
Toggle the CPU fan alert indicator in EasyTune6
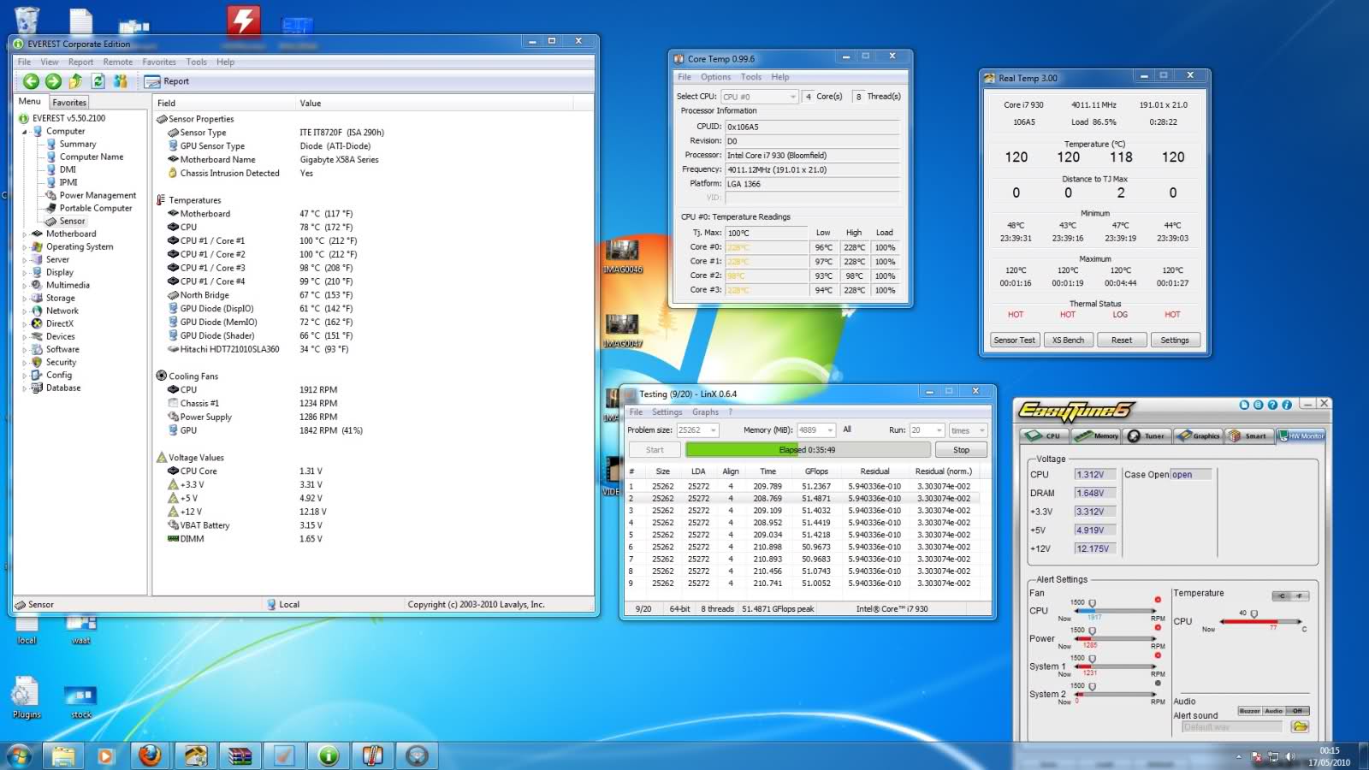click(1158, 600)
